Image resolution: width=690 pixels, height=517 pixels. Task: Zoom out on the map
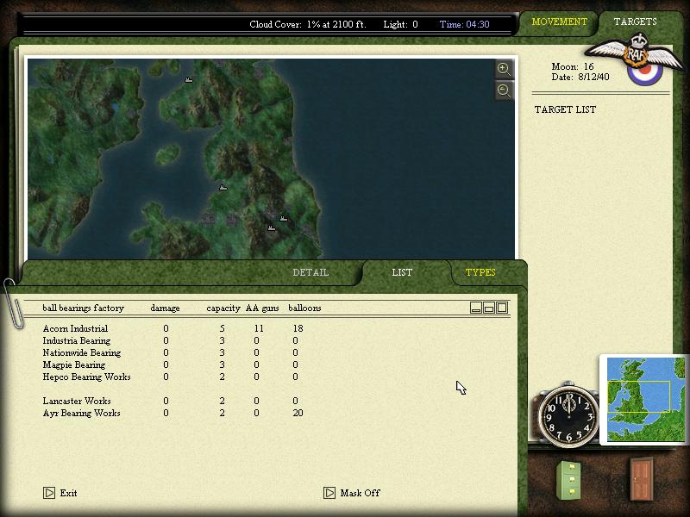point(504,90)
